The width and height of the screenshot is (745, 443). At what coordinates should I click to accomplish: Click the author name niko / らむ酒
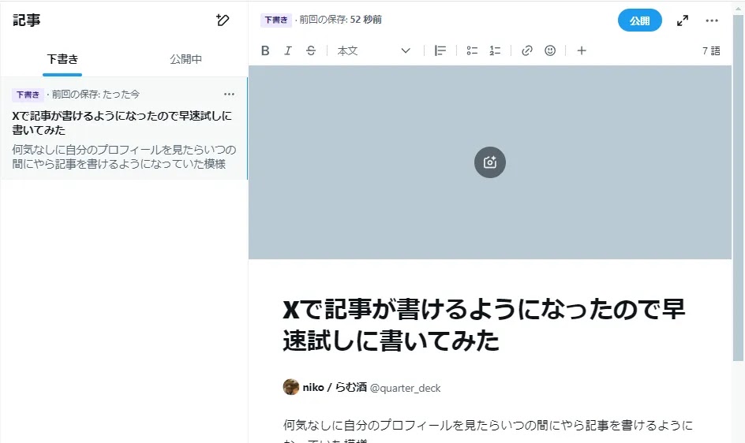coord(335,388)
